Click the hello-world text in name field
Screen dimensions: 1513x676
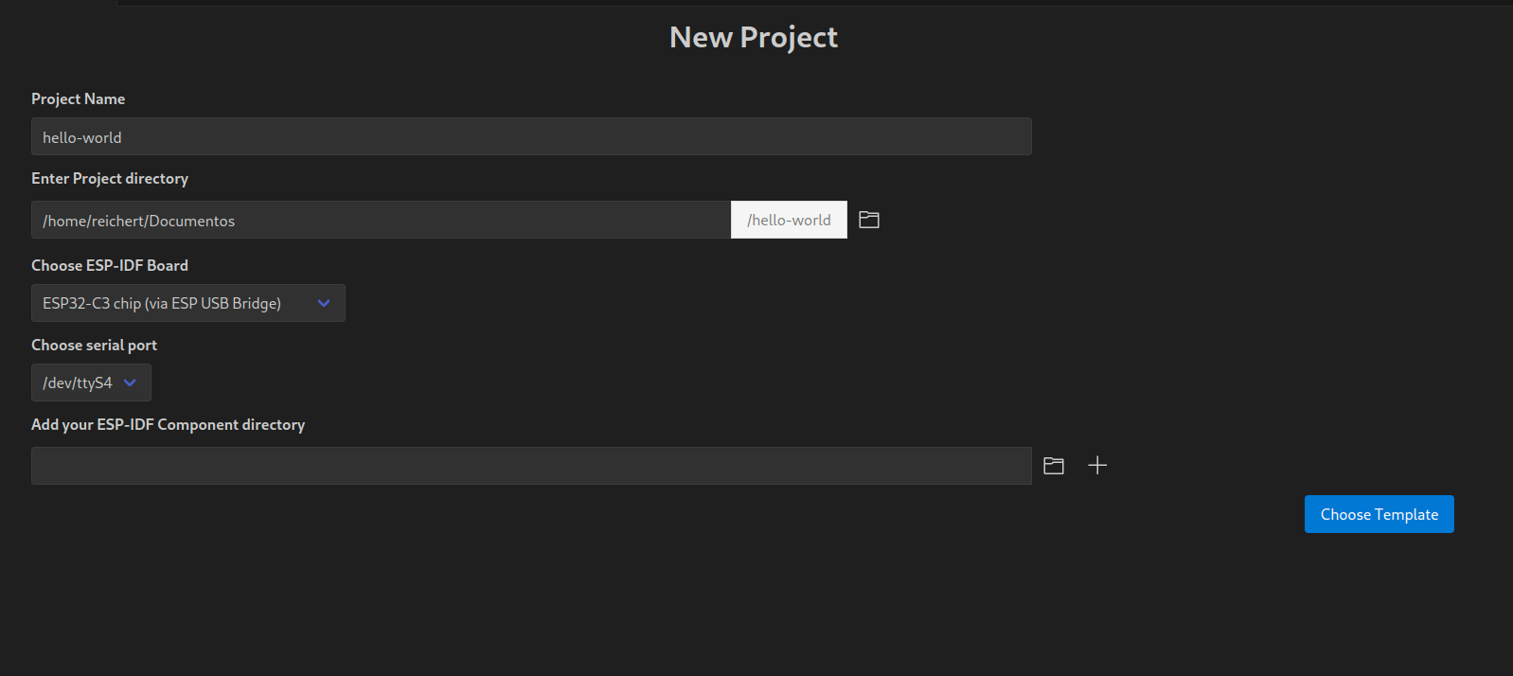coord(82,137)
